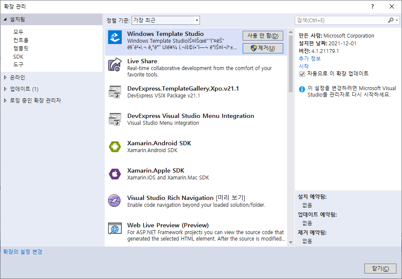Expand the 로밍 중인 확장 관리자 category
Screen dimensions: 402x279
click(5, 100)
